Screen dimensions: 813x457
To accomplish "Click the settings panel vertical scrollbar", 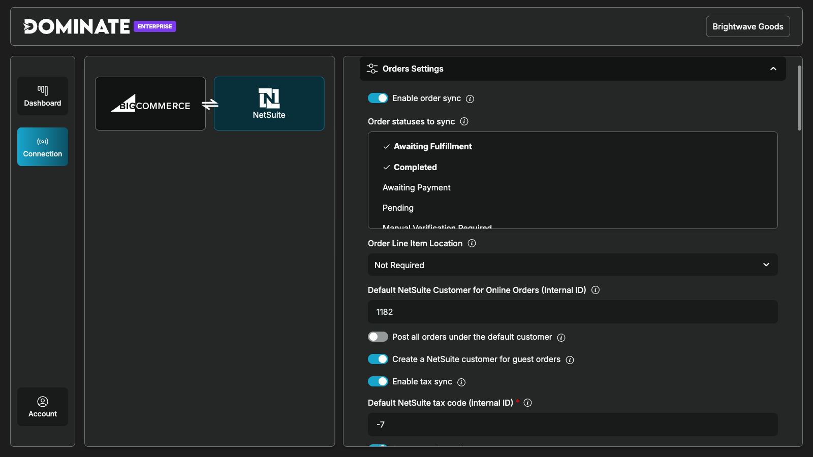I will point(799,97).
